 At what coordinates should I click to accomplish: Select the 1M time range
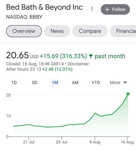55,83
